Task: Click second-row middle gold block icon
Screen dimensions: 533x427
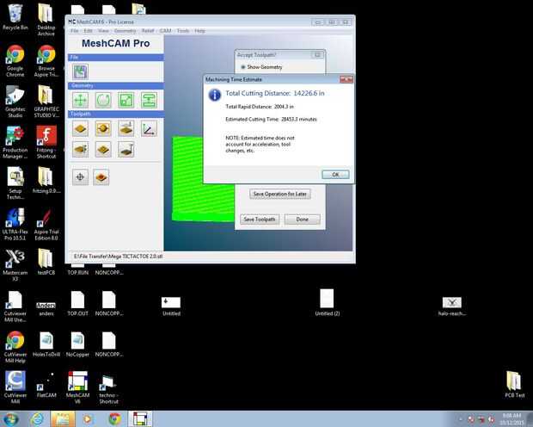Action: pyautogui.click(x=103, y=149)
